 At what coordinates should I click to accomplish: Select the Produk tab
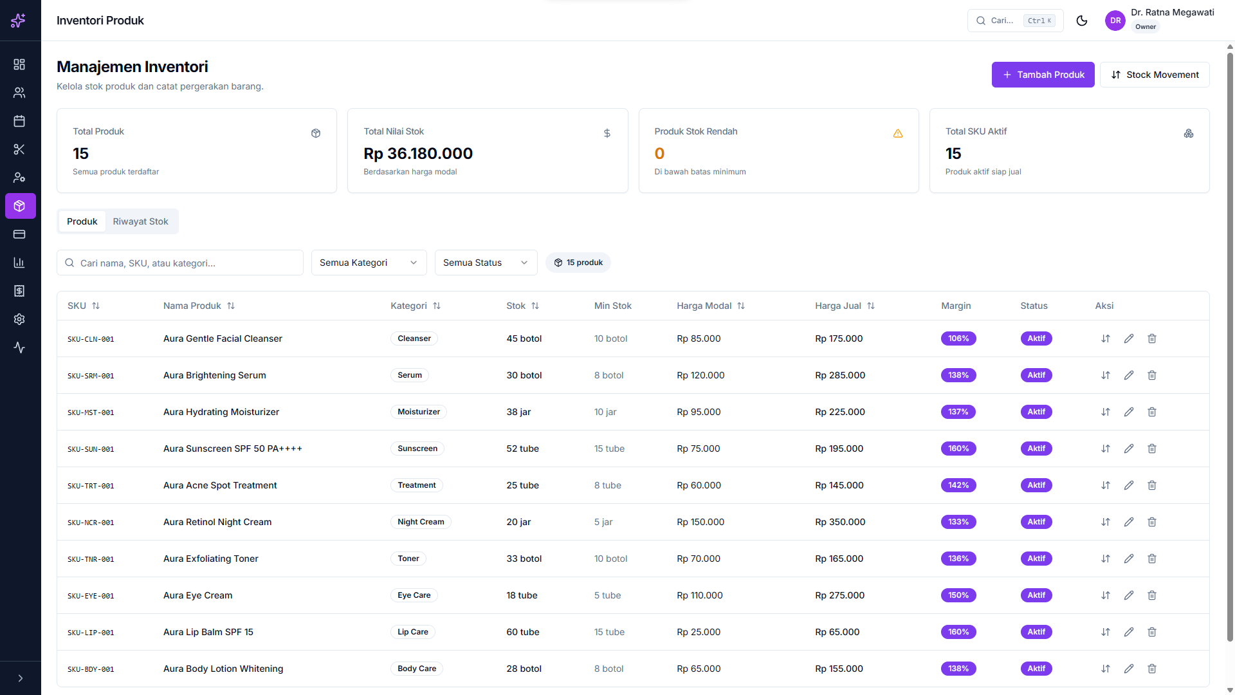tap(82, 221)
